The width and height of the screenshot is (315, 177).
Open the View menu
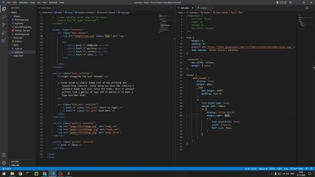(32, 2)
